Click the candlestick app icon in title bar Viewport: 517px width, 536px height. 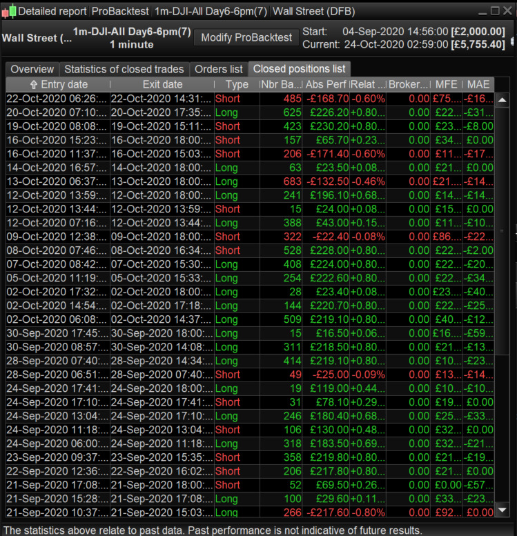pyautogui.click(x=9, y=11)
